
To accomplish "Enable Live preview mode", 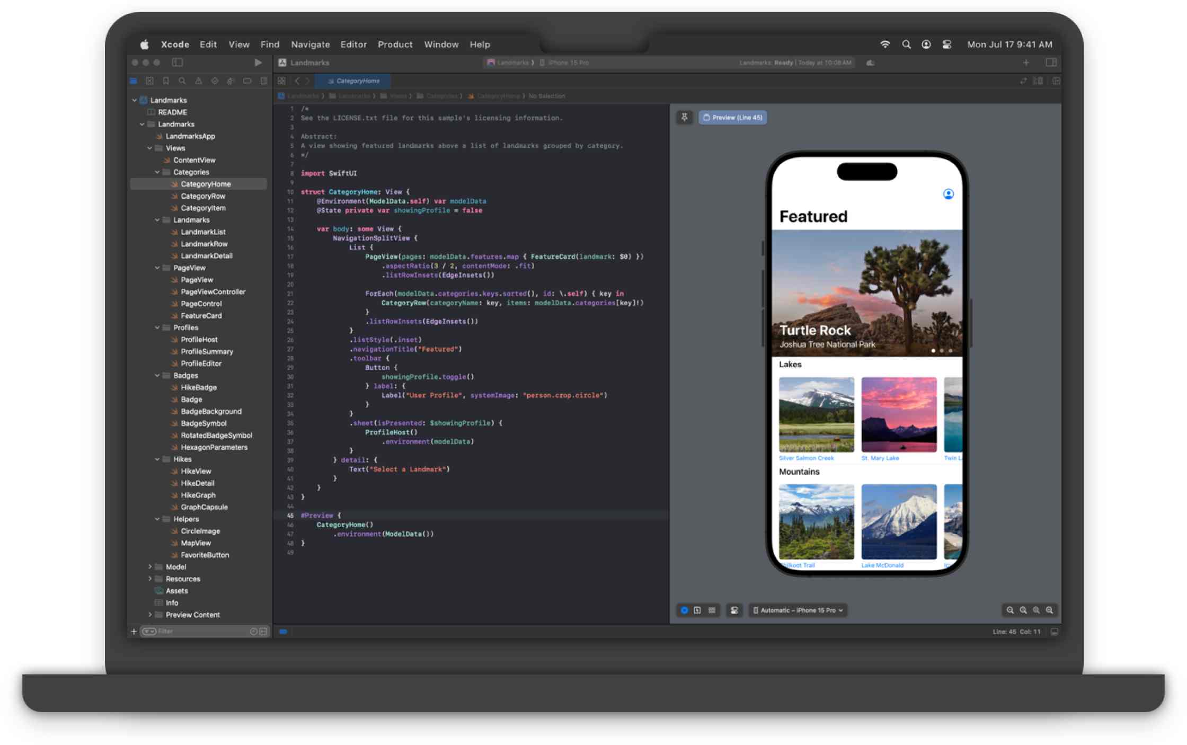I will 685,610.
